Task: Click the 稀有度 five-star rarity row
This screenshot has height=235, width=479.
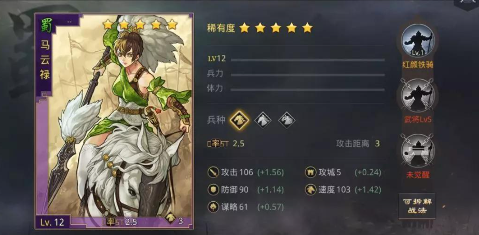Action: 259,28
